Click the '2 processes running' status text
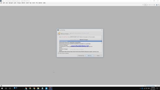This screenshot has height=90, width=160. pos(150,86)
